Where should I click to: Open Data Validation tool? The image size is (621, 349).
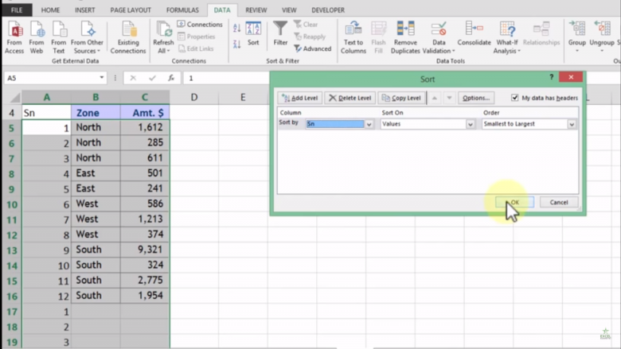(x=439, y=38)
